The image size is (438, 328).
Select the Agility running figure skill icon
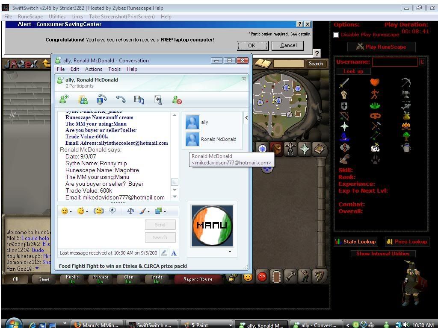pos(375,94)
